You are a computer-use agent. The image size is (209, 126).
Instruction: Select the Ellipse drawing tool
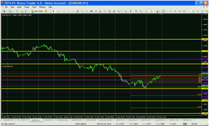[91, 11]
